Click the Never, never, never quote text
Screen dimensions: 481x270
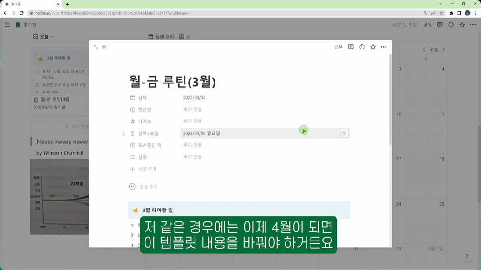[62, 142]
